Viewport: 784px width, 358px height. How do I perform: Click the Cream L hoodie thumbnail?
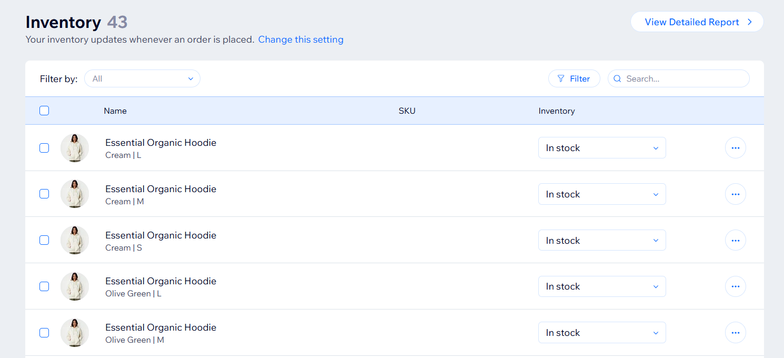coord(75,148)
